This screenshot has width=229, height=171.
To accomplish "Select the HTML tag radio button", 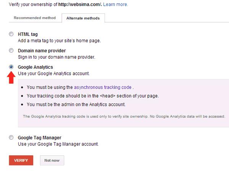I will pos(11,34).
